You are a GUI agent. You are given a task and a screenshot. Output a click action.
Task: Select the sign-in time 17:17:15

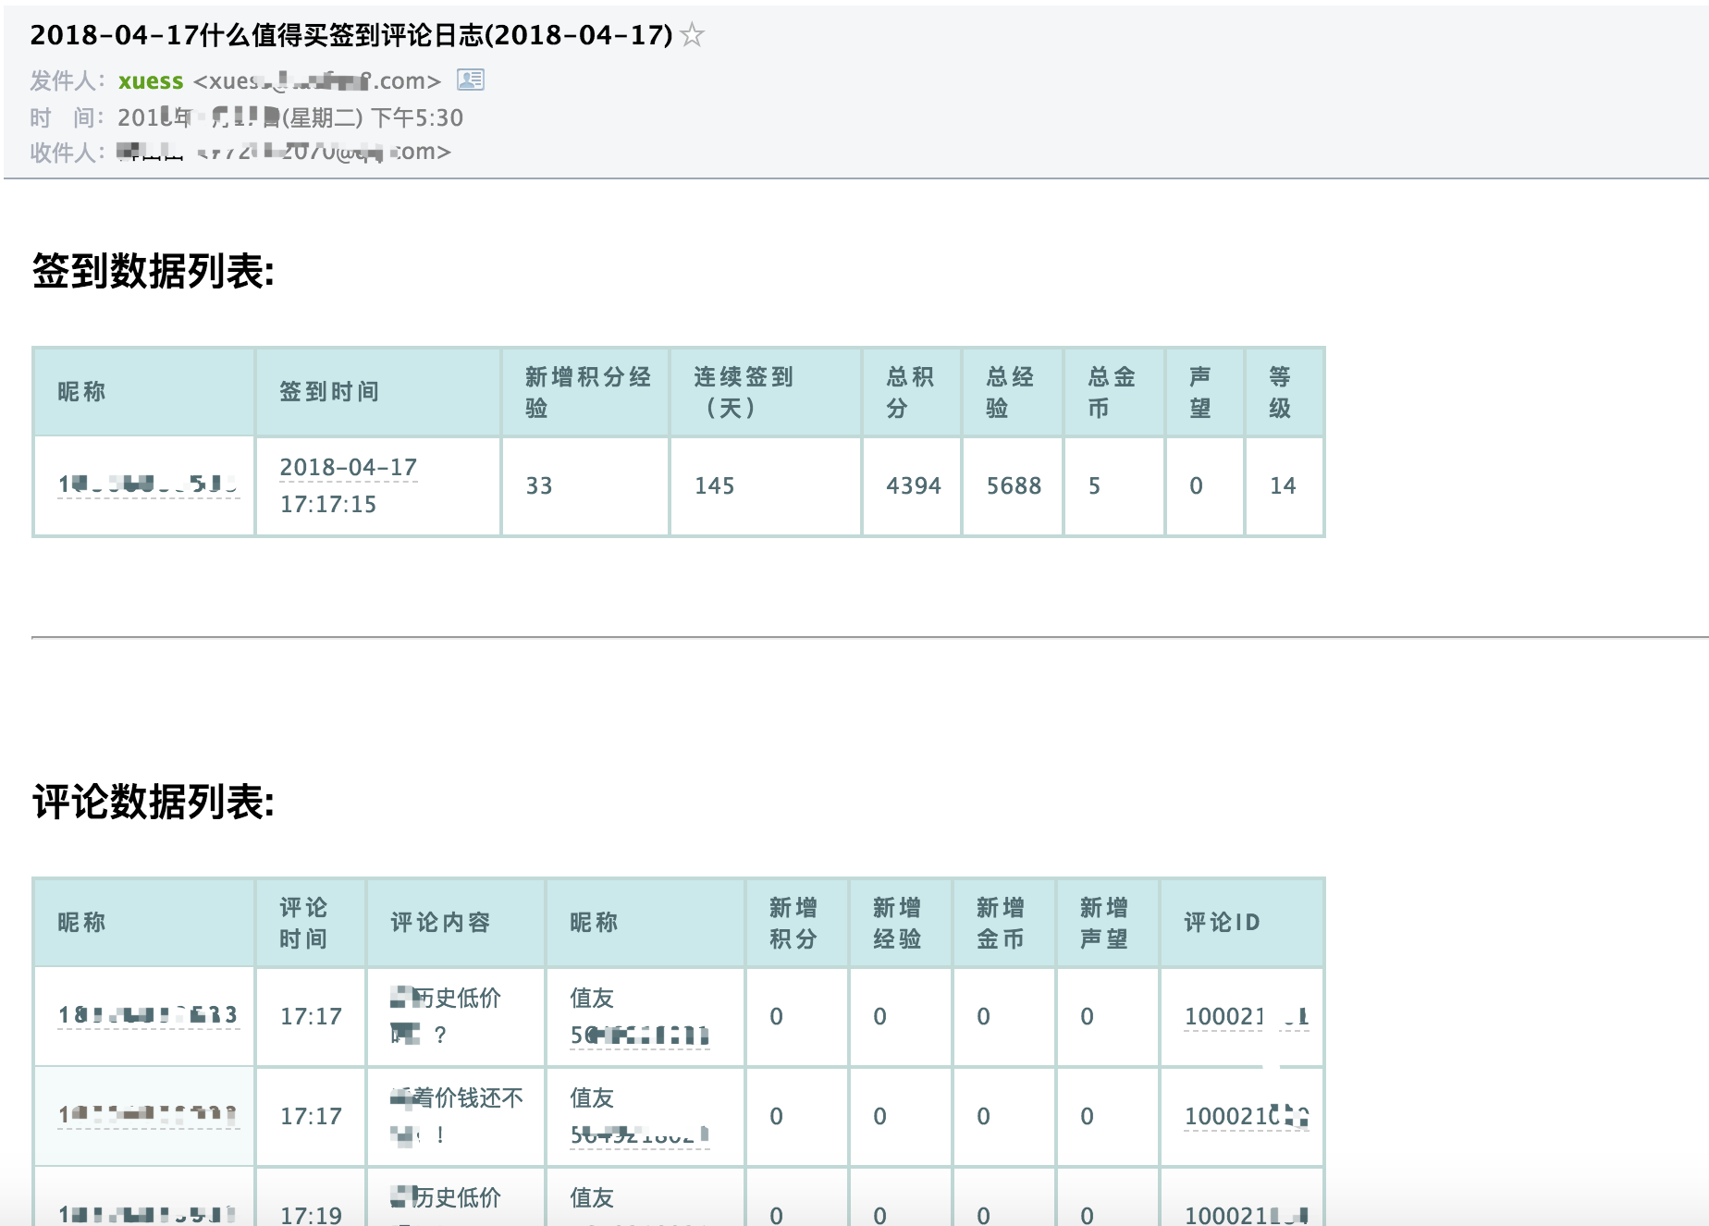point(328,505)
